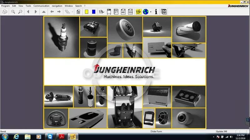The image size is (250, 140).
Task: Open the info 'i' icon
Action: tap(156, 12)
